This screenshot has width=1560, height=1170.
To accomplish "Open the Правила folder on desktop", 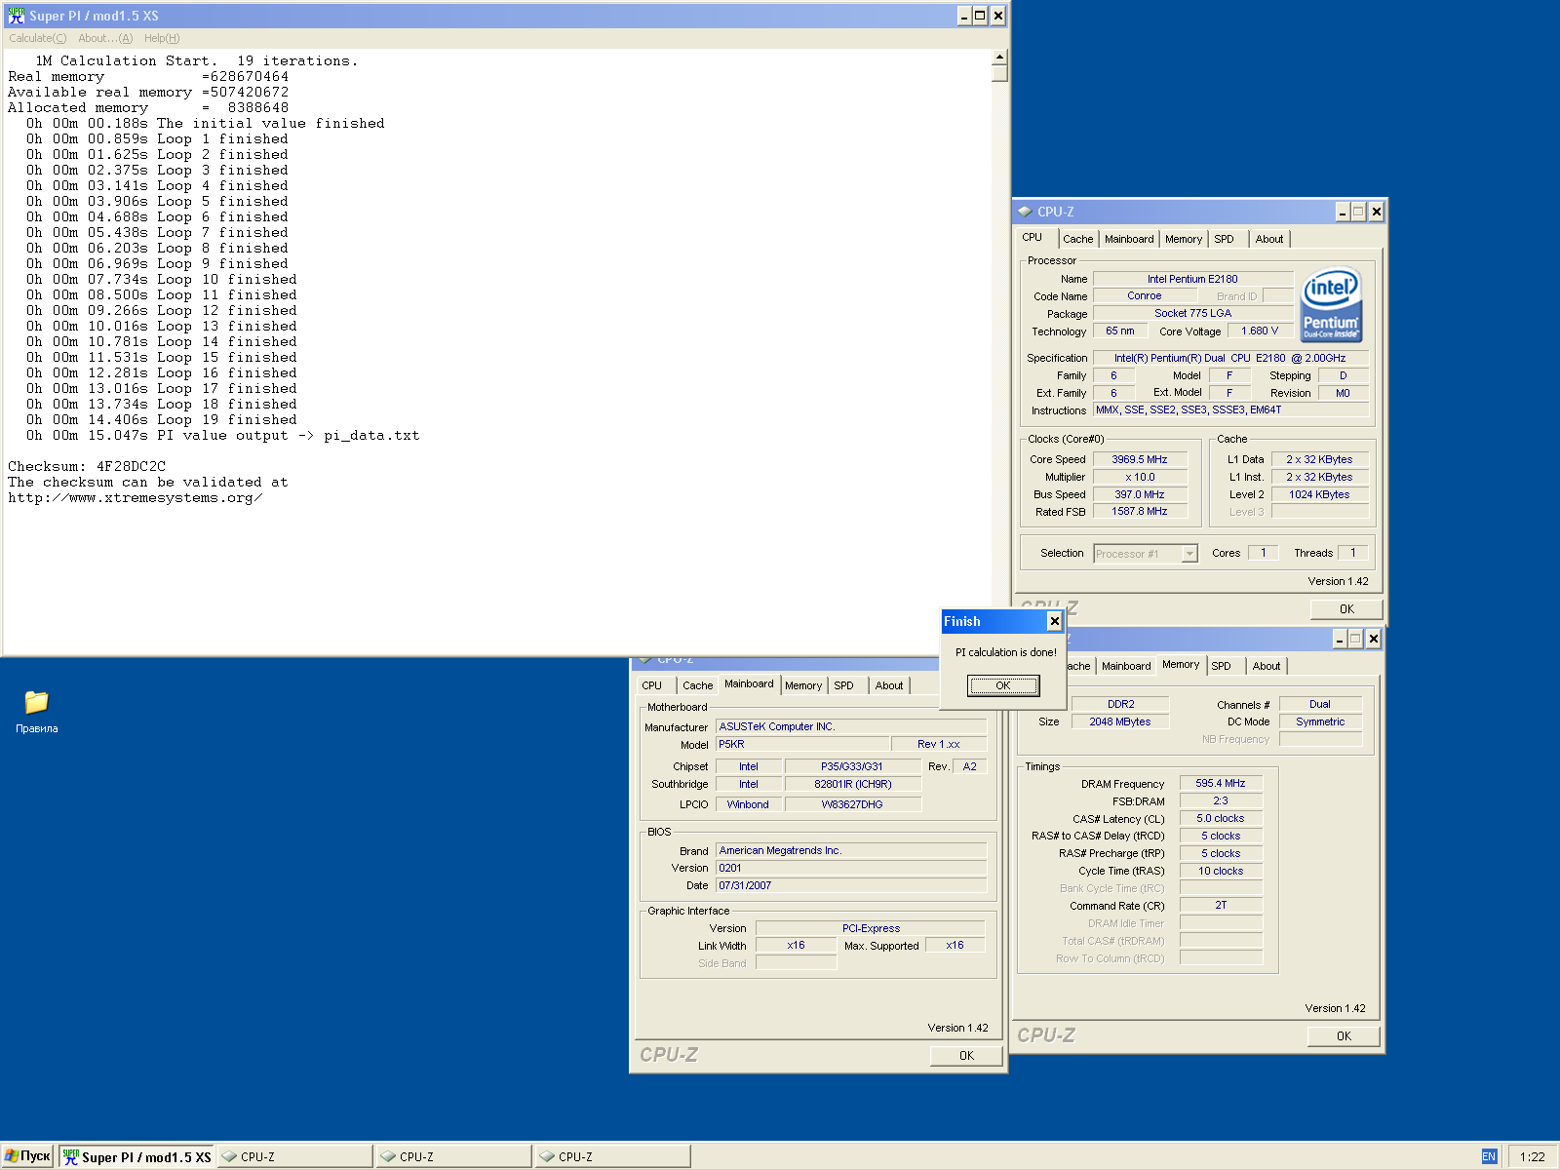I will point(36,712).
